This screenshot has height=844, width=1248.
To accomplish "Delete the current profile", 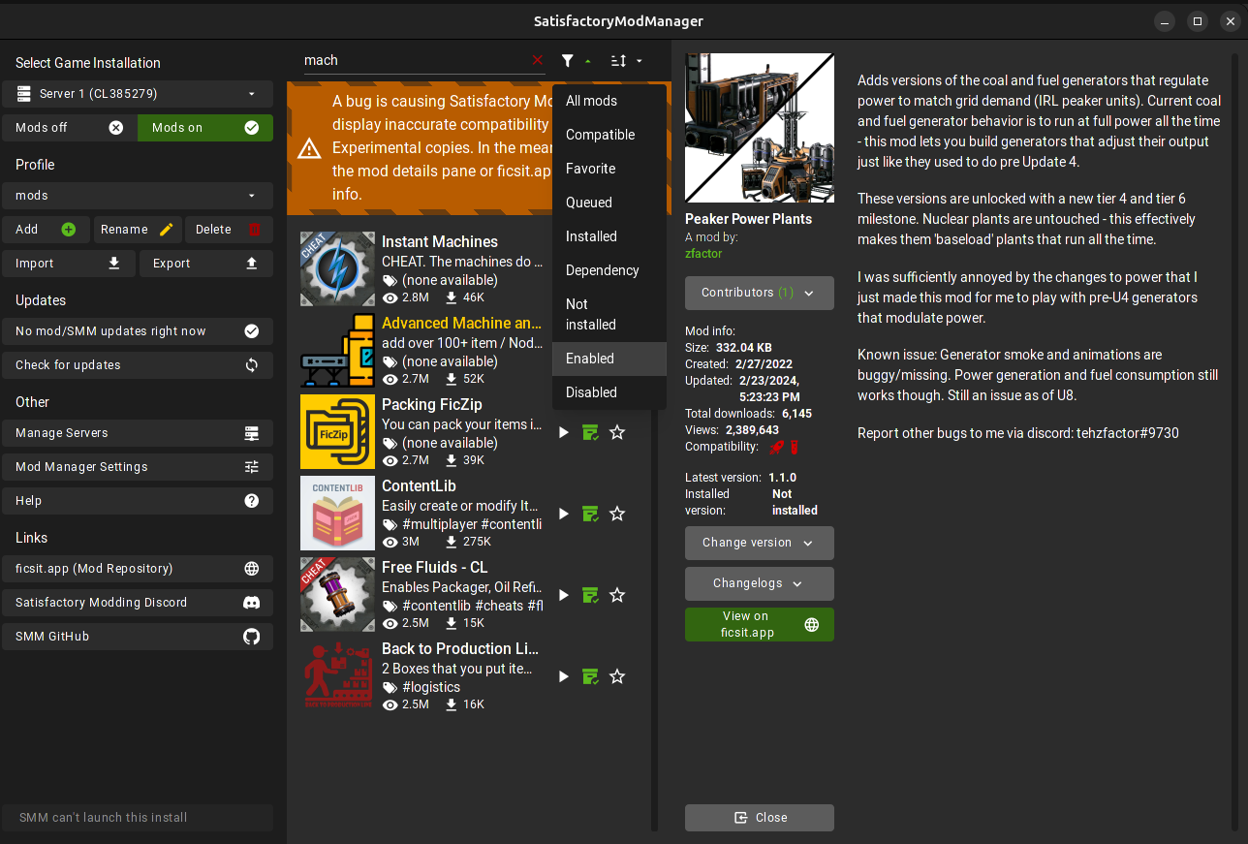I will [x=229, y=230].
